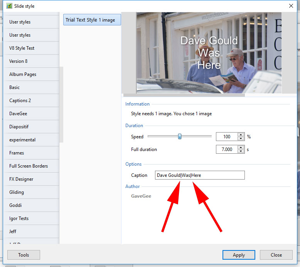Screen dimensions: 300x267
Task: Increase Speed value with up arrow
Action: (241, 135)
